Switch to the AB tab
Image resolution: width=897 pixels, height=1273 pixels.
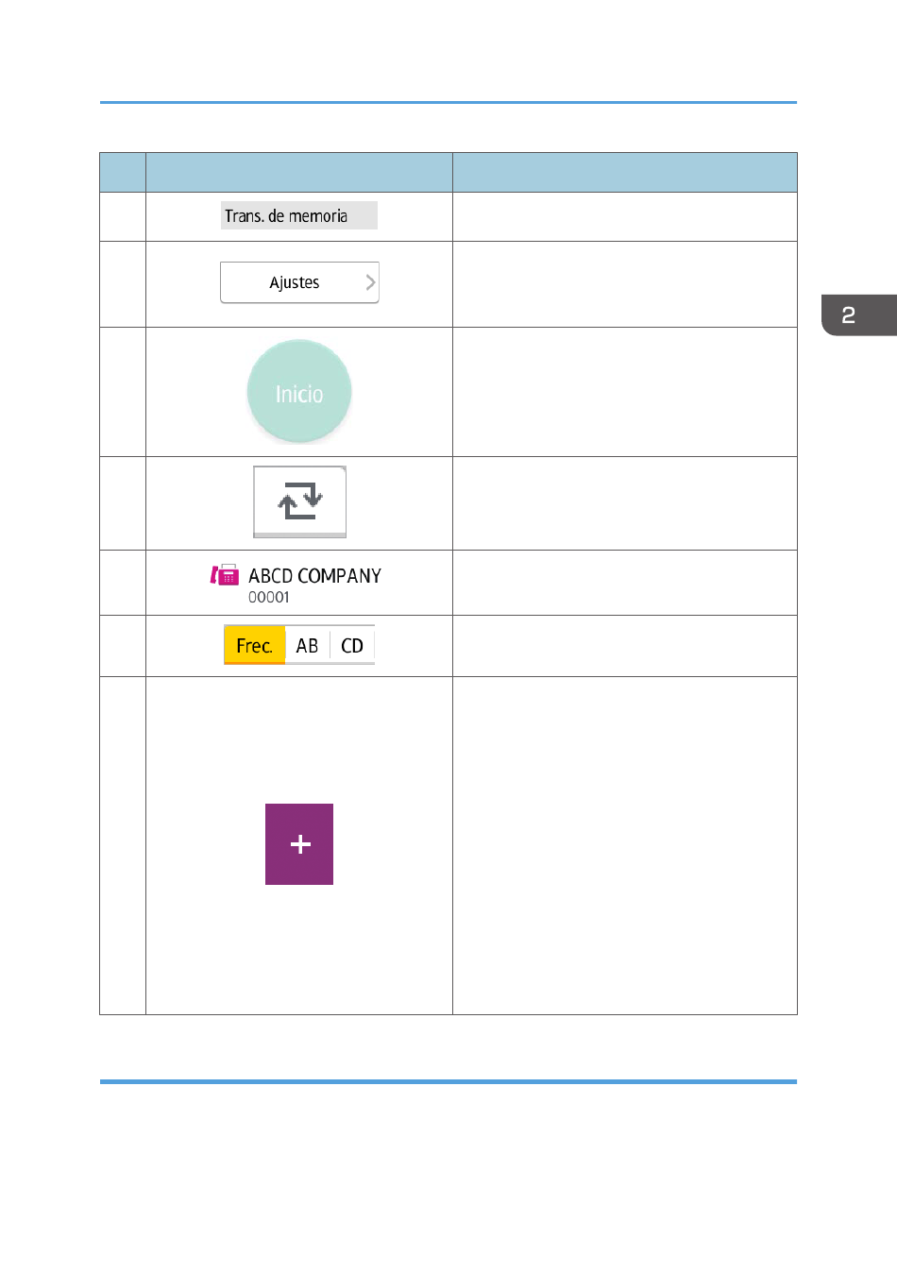[307, 646]
